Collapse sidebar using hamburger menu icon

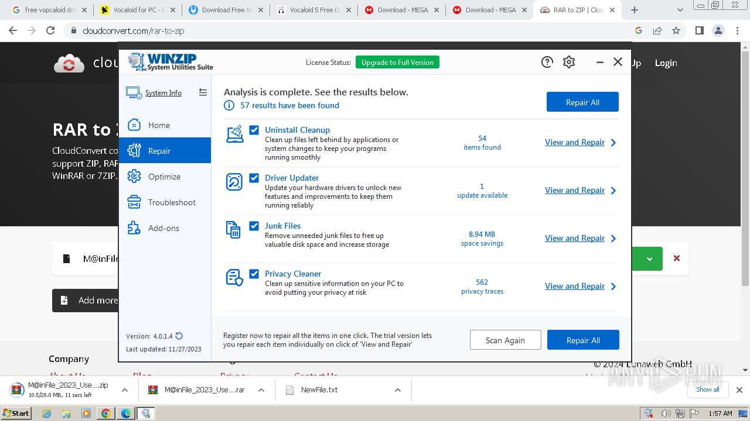coord(203,92)
